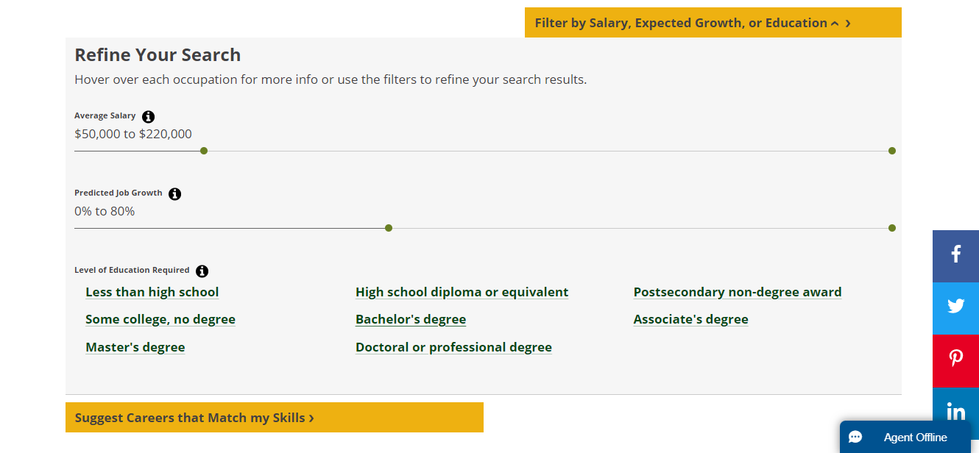Pin the page on Pinterest

click(955, 359)
